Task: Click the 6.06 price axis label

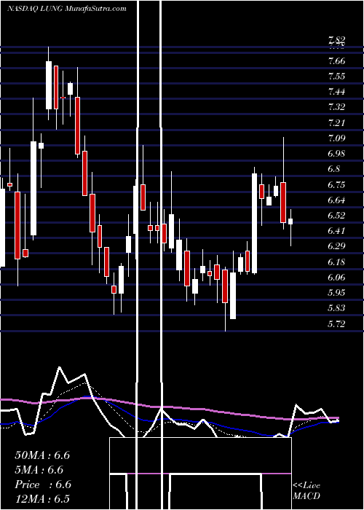Action: [336, 277]
